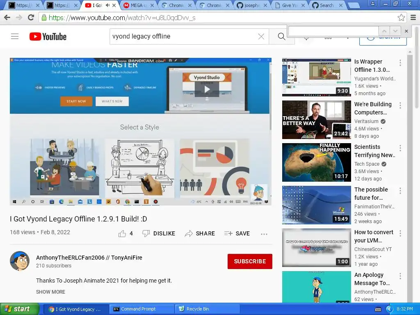Open Veritasium We're Building Computers thumbnail
Viewport: 420px width, 315px height.
(316, 120)
